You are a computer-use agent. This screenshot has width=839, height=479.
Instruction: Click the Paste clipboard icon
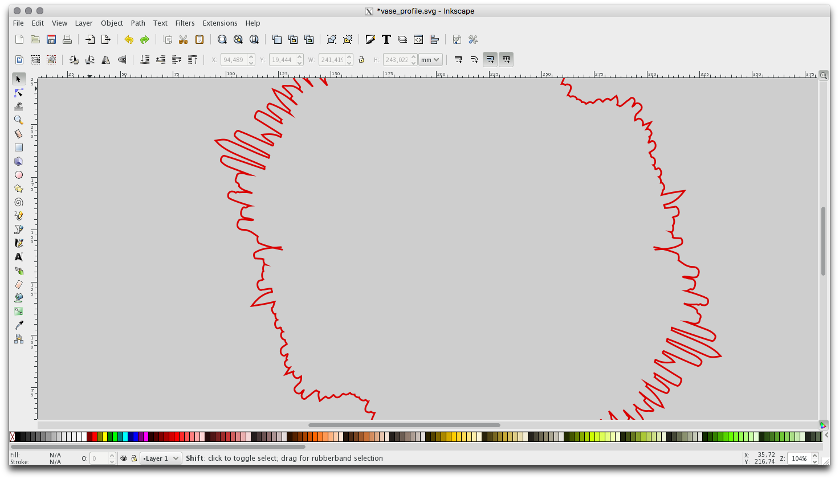(199, 39)
